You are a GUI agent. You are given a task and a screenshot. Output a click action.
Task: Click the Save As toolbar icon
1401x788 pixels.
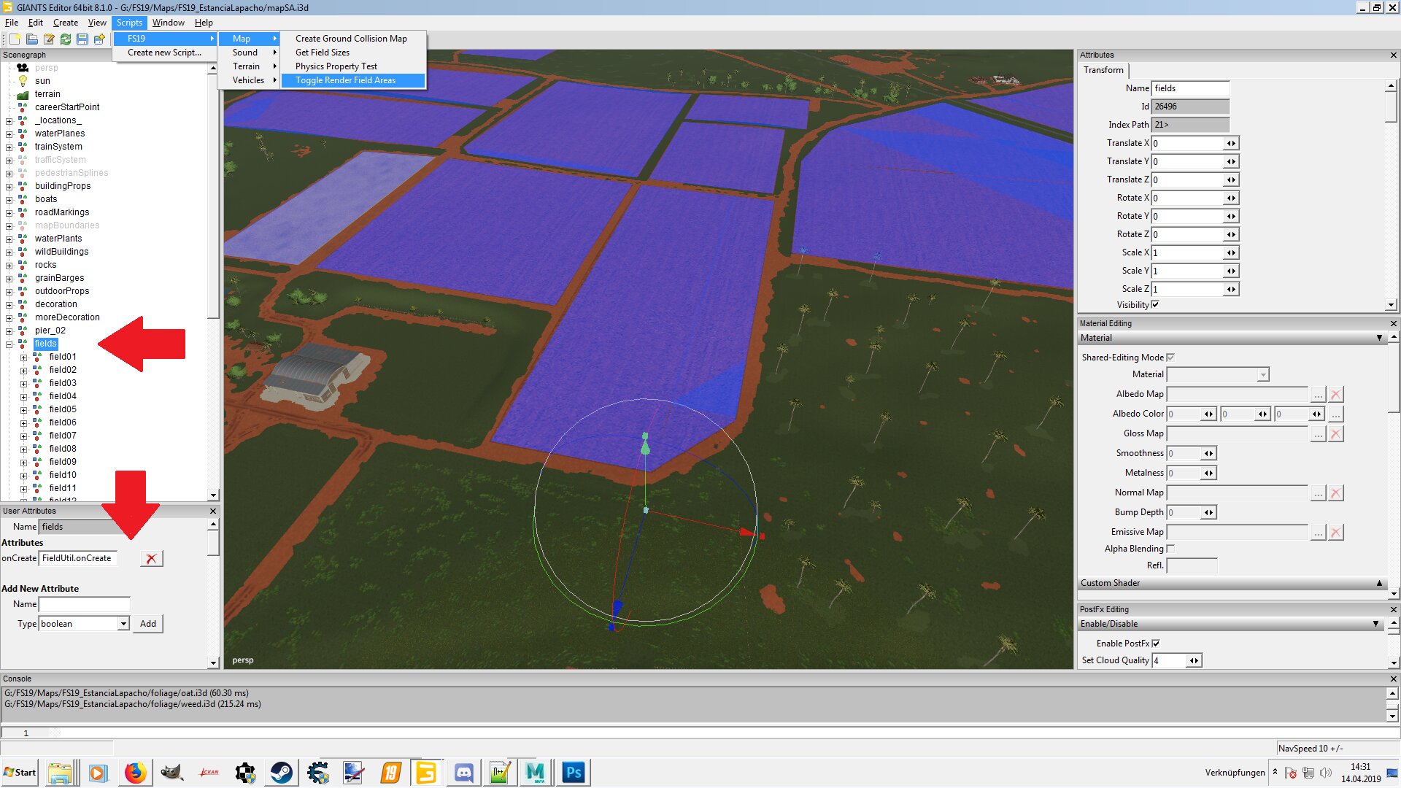point(99,39)
